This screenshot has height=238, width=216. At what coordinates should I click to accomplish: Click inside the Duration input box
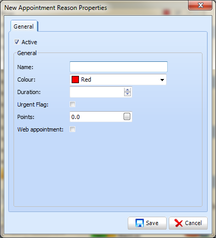click(97, 92)
